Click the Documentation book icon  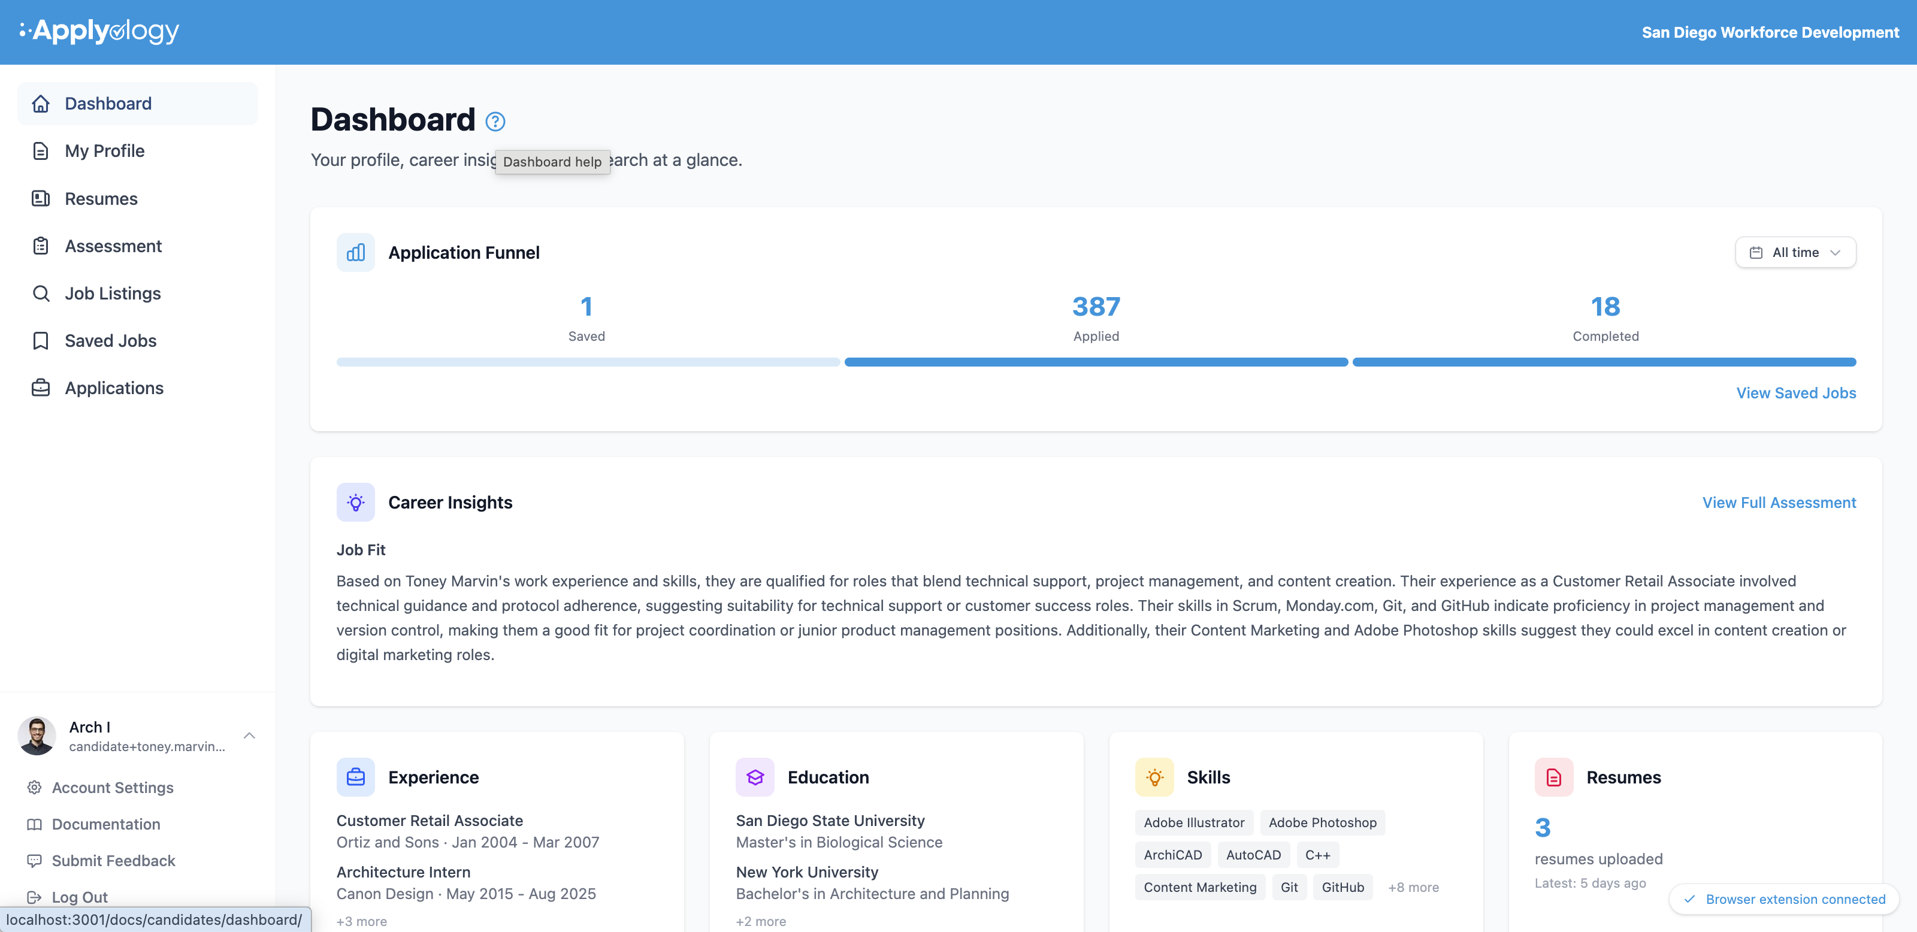click(34, 824)
